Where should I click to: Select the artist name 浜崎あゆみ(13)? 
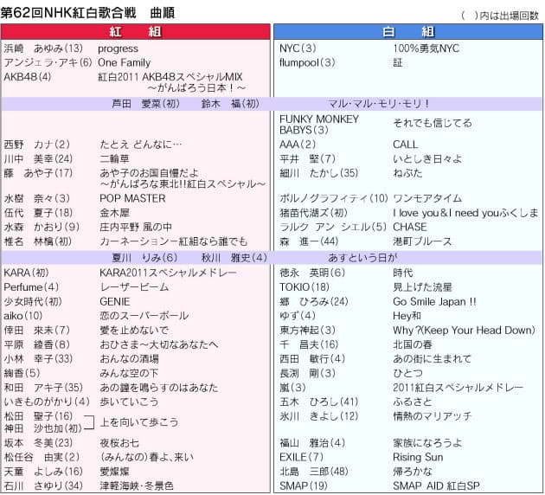(43, 48)
